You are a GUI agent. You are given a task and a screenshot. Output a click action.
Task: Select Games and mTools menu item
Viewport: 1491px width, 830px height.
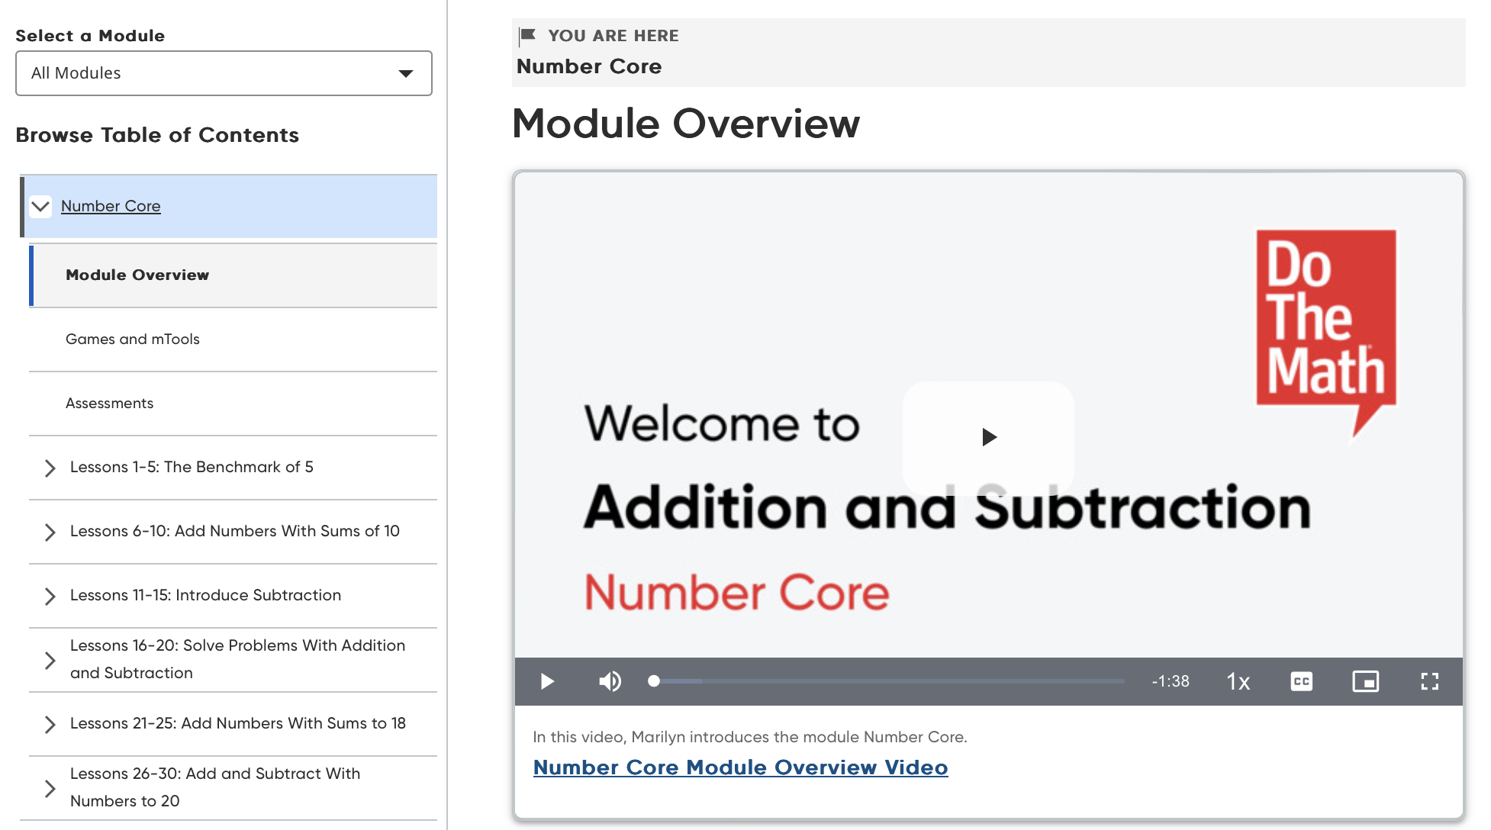coord(133,339)
